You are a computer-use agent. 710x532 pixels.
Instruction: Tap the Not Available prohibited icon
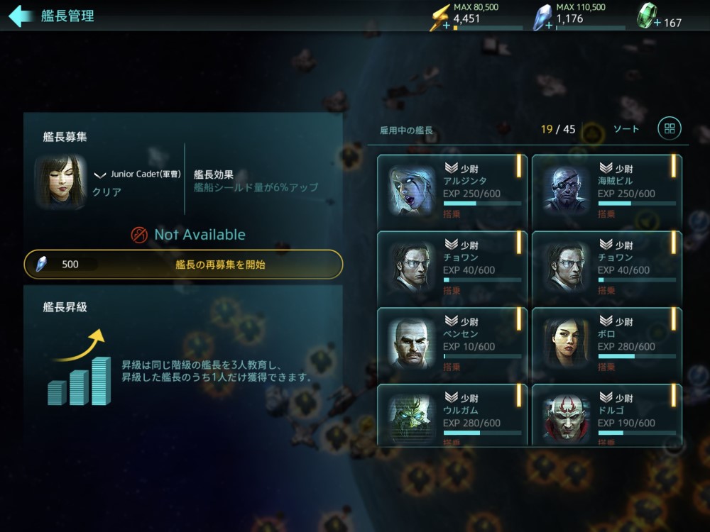point(139,235)
